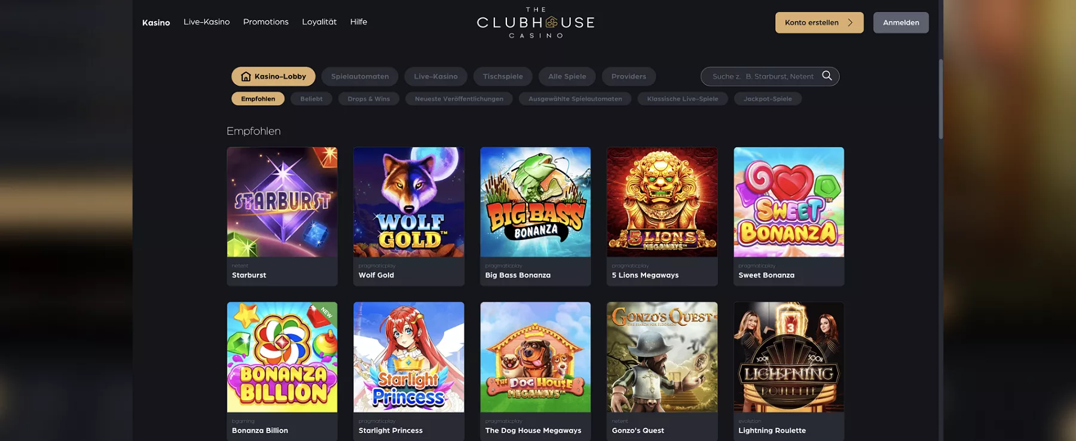Click the Anmelden button
1076x441 pixels.
(901, 23)
